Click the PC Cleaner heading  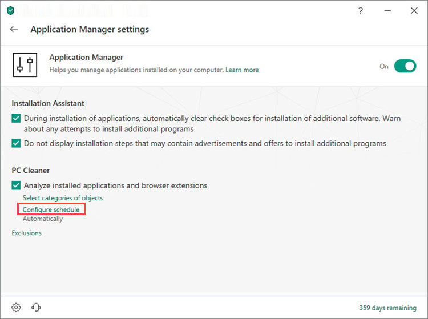(x=31, y=171)
